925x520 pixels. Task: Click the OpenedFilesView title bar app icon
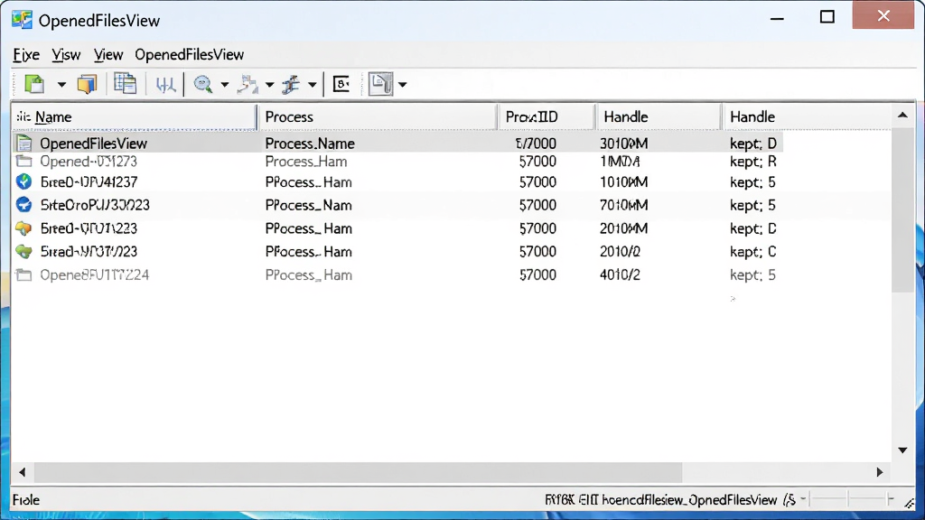(22, 20)
